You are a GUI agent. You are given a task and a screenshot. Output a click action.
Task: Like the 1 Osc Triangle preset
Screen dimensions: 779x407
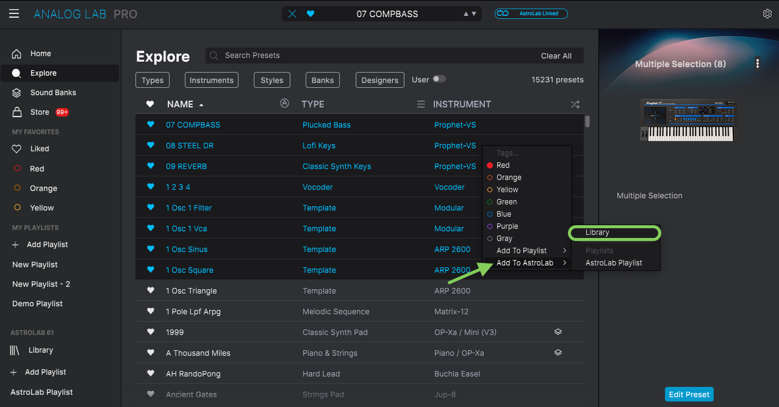coord(151,290)
